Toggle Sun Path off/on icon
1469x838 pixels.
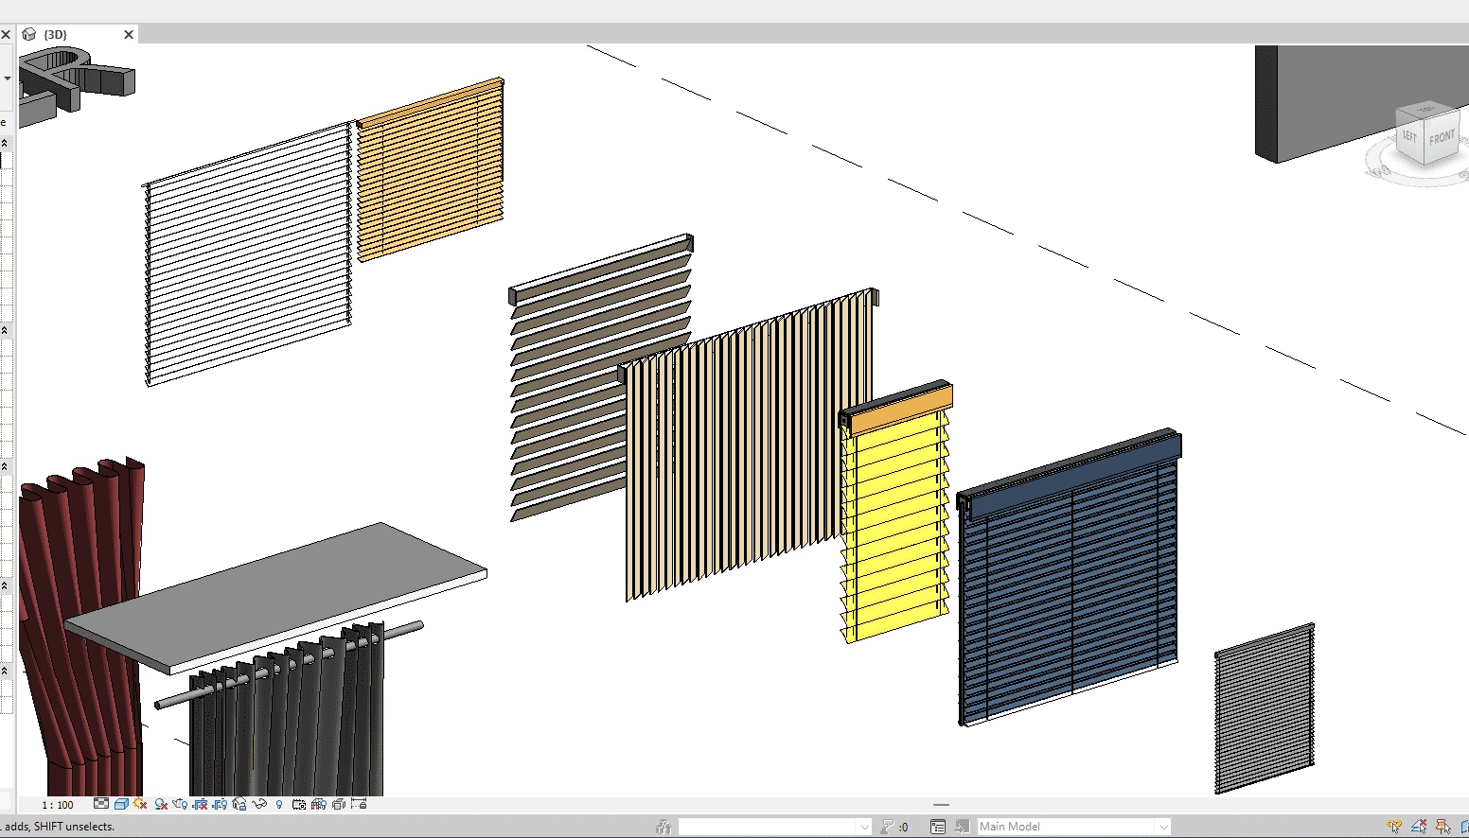coord(140,804)
